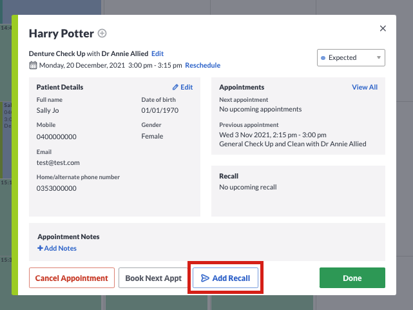Click the plus icon beside Harry Potter
The height and width of the screenshot is (310, 413).
[102, 34]
